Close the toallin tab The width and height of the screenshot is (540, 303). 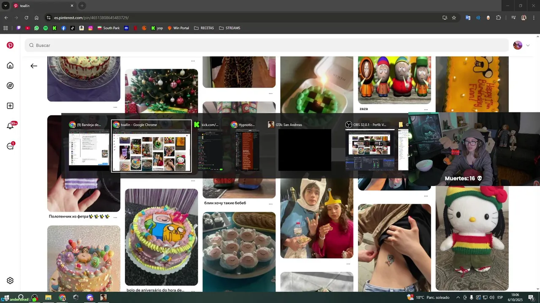pyautogui.click(x=72, y=6)
